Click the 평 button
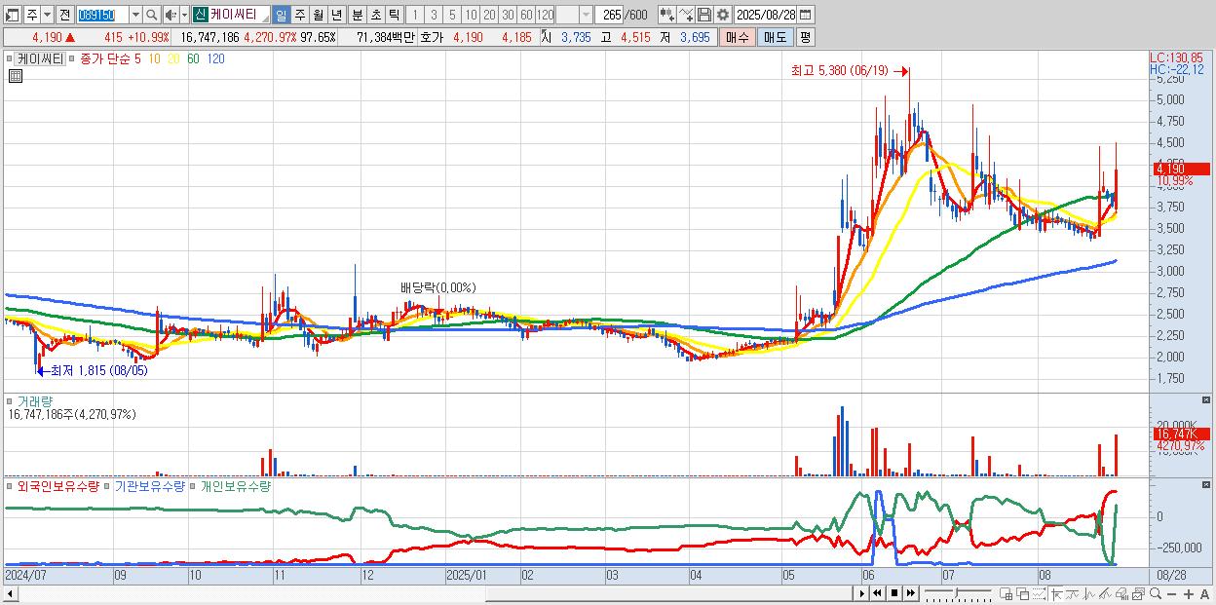The width and height of the screenshot is (1216, 605). coord(805,37)
